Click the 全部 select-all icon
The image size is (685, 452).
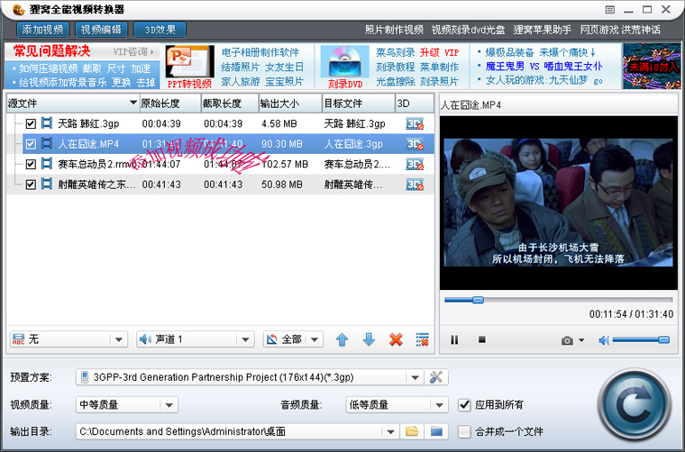(272, 339)
